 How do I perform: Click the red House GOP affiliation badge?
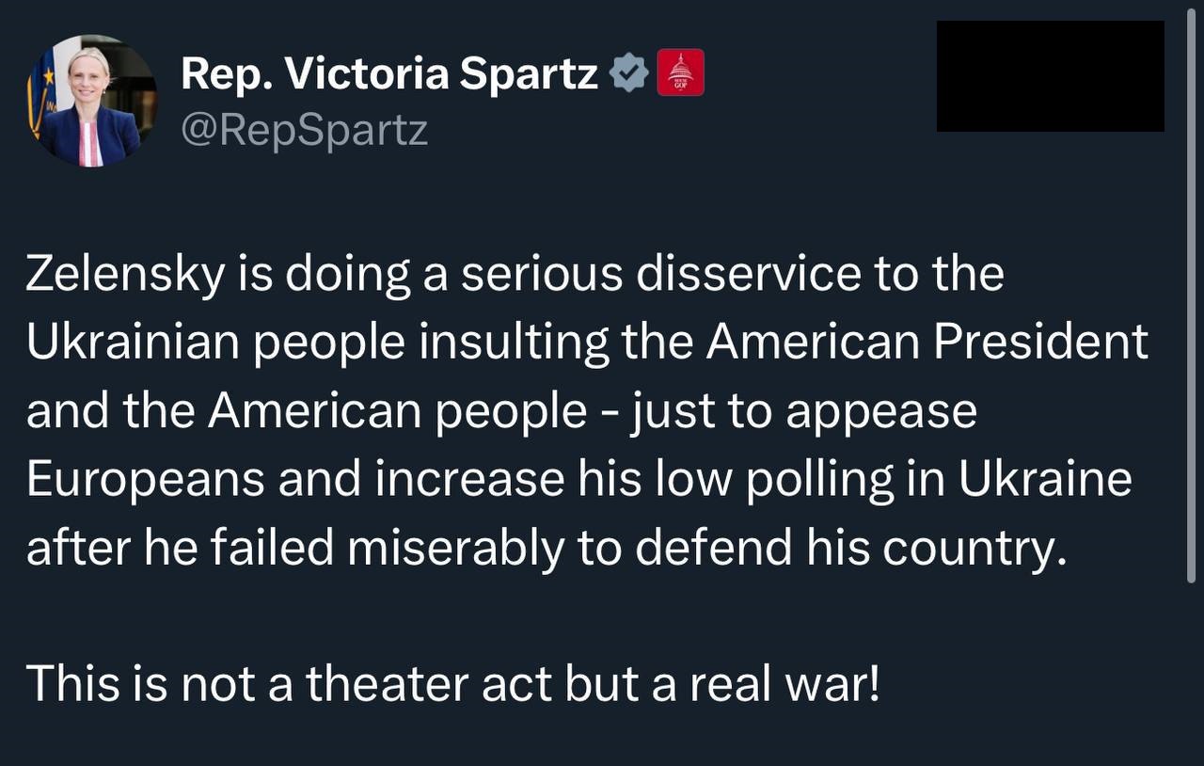(x=680, y=72)
